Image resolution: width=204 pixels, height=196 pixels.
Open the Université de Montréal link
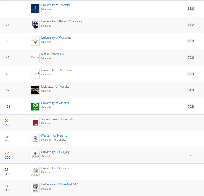[57, 70]
